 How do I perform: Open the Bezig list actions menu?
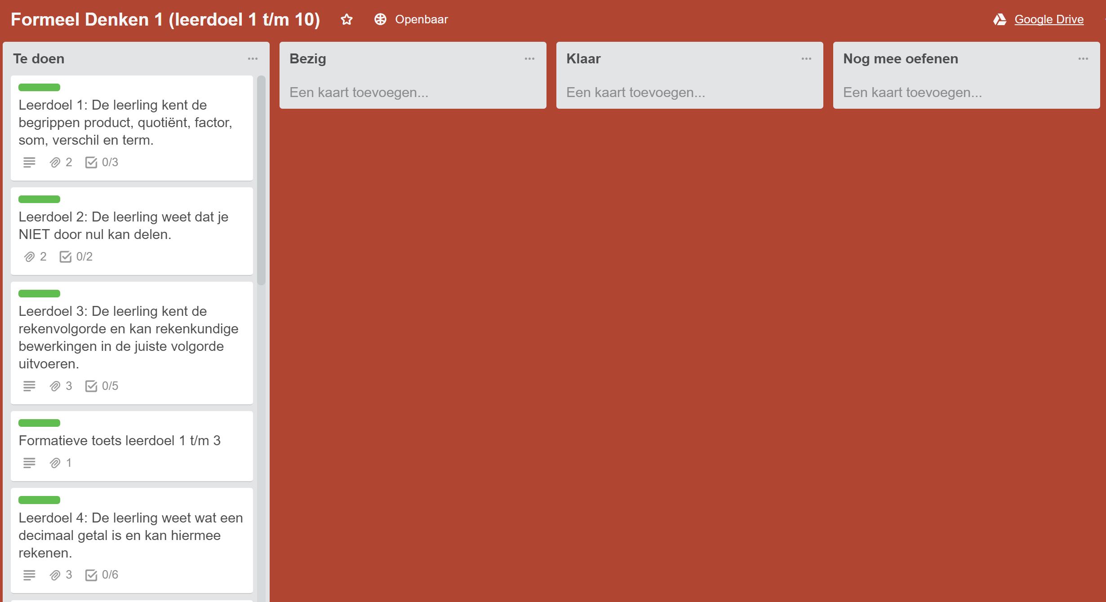pyautogui.click(x=529, y=59)
